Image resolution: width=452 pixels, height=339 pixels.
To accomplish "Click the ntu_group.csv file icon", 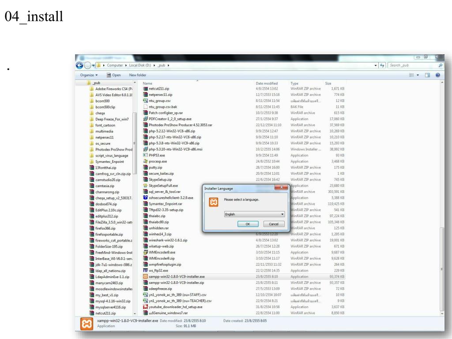I will (x=145, y=101).
